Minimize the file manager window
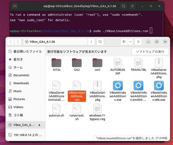Viewport: 173px width, 145px height. [148, 42]
